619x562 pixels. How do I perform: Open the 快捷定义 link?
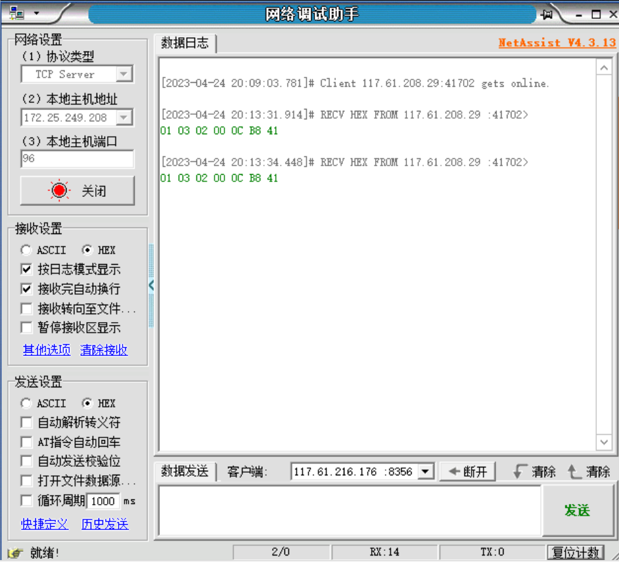[44, 524]
